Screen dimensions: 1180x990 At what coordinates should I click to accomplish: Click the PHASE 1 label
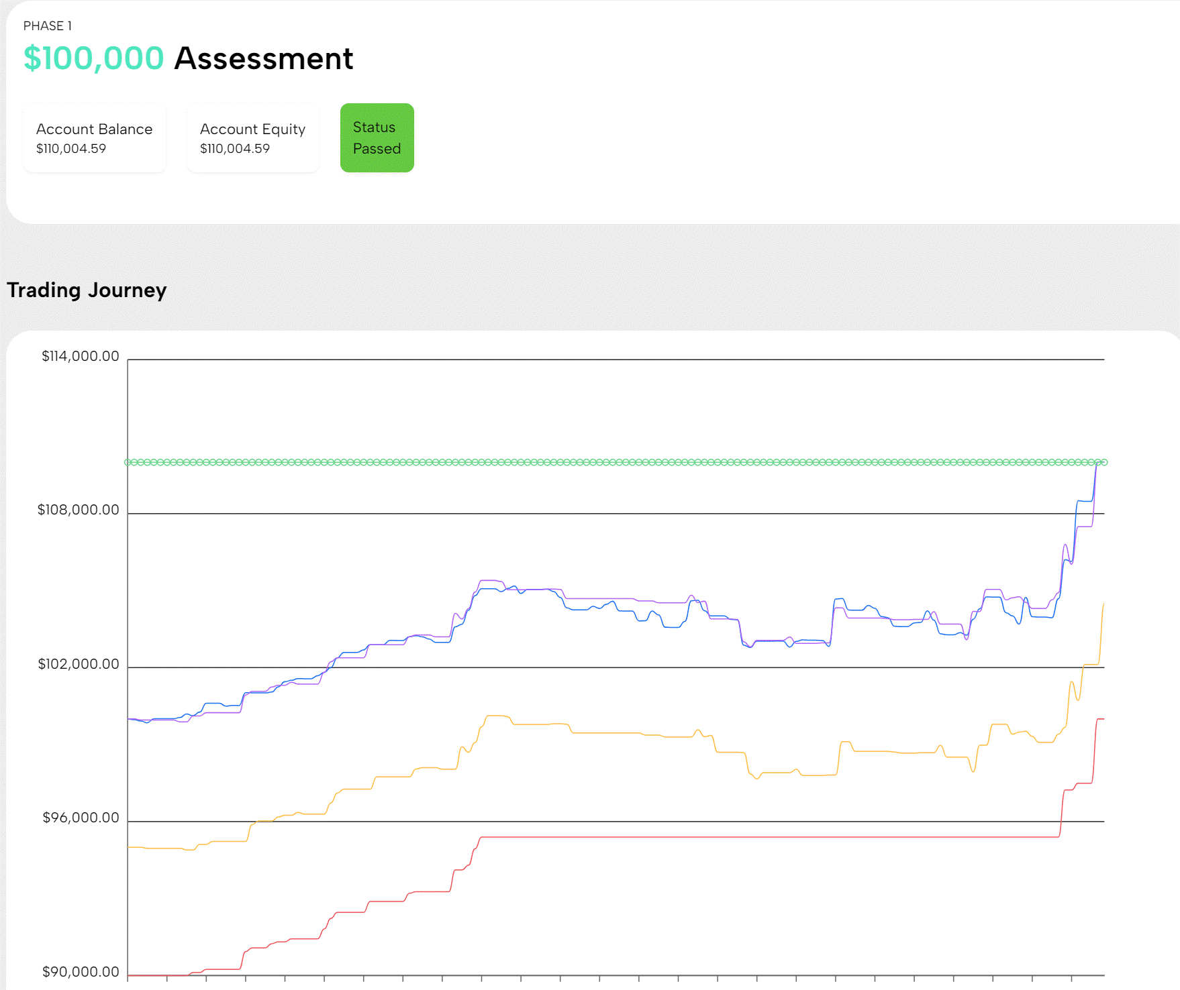click(x=48, y=26)
